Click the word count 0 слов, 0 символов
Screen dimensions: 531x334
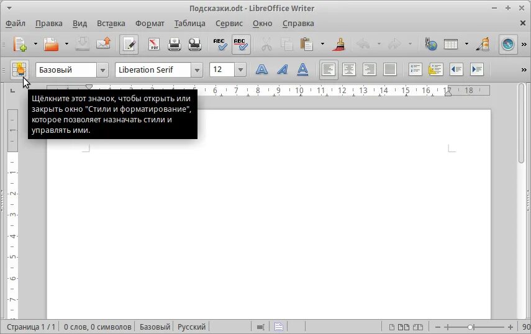98,327
